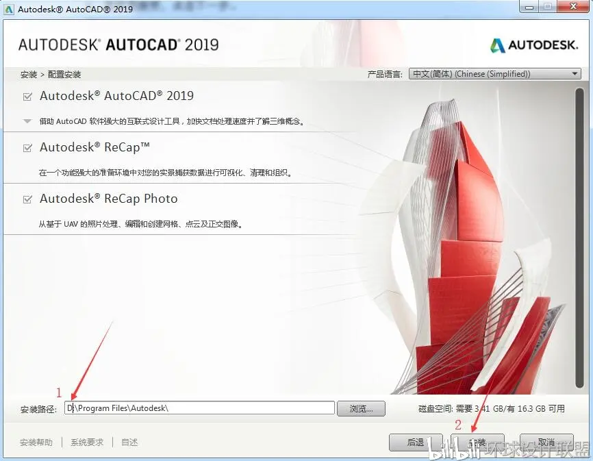Click the 安装 breadcrumb text

click(29, 75)
